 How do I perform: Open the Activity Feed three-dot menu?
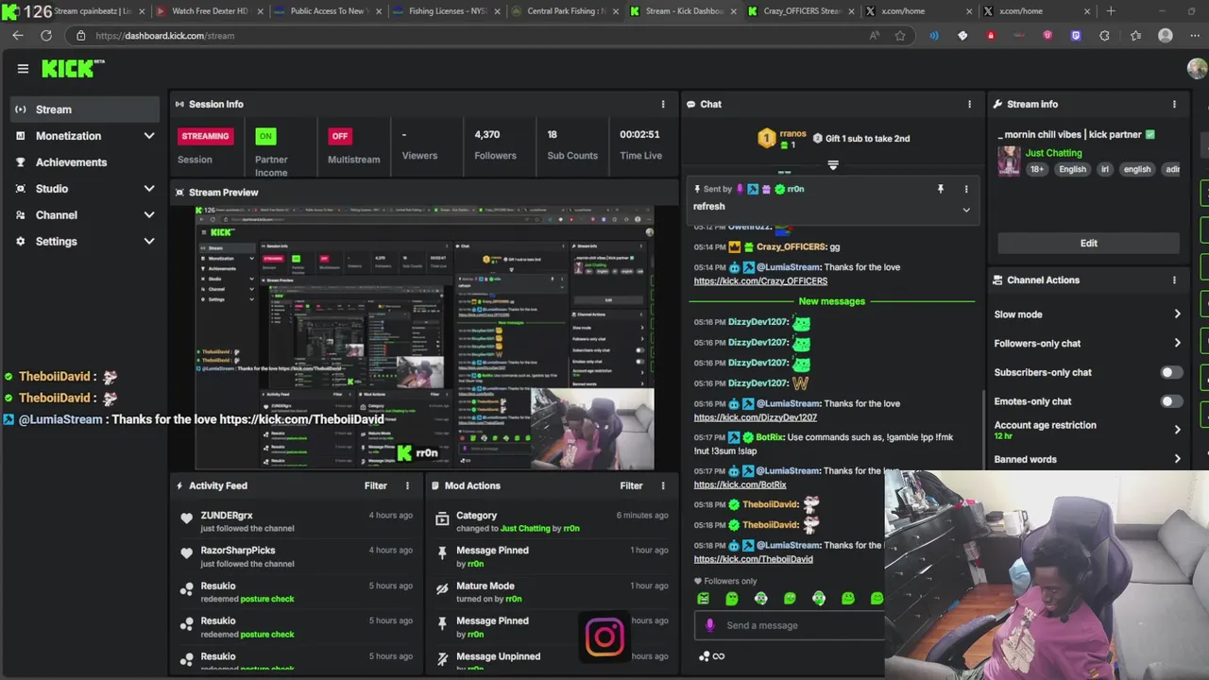click(x=407, y=485)
